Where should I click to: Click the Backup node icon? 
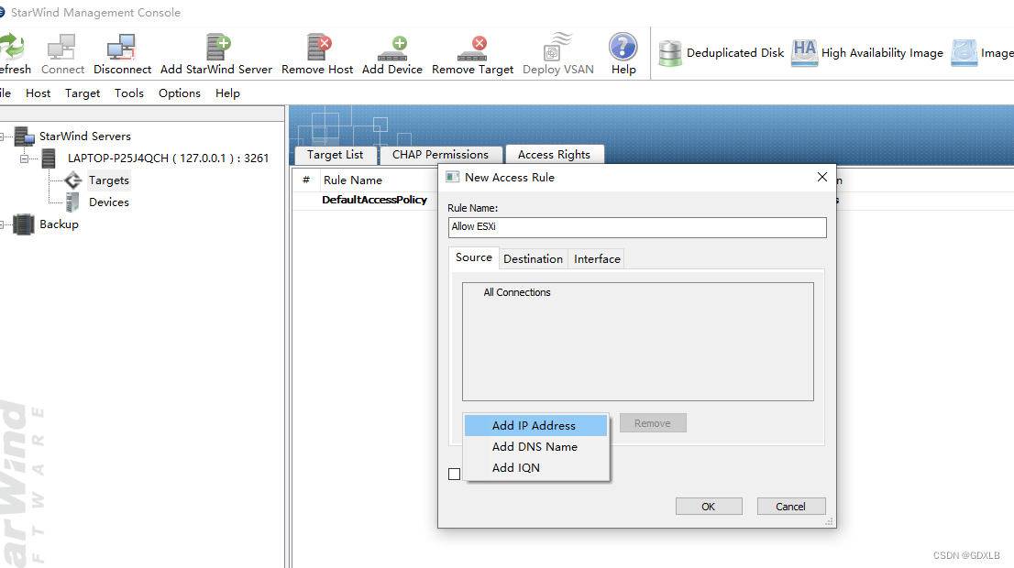23,224
